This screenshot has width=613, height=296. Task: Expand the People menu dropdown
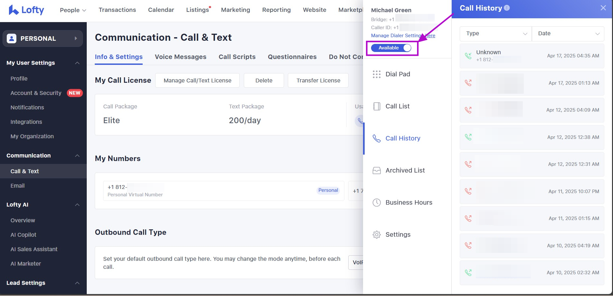tap(73, 10)
